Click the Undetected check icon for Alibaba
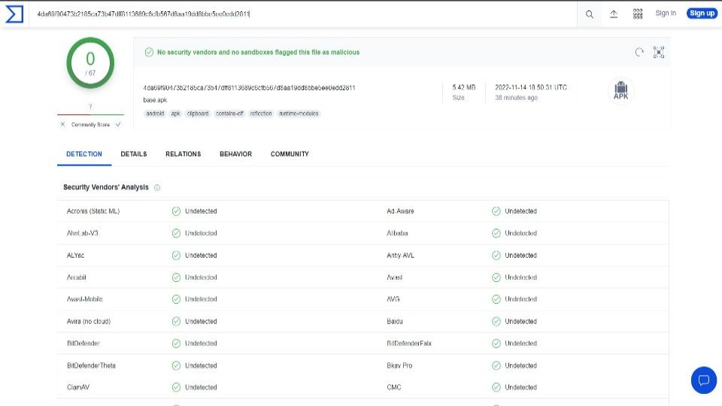 point(496,233)
